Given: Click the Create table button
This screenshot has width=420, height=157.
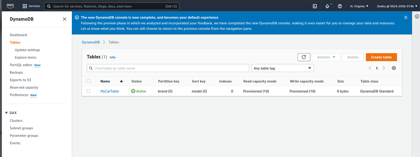Looking at the screenshot, I should 381,57.
